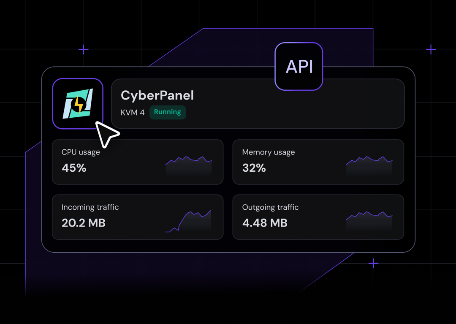Click the KVM 4 plan label

133,113
